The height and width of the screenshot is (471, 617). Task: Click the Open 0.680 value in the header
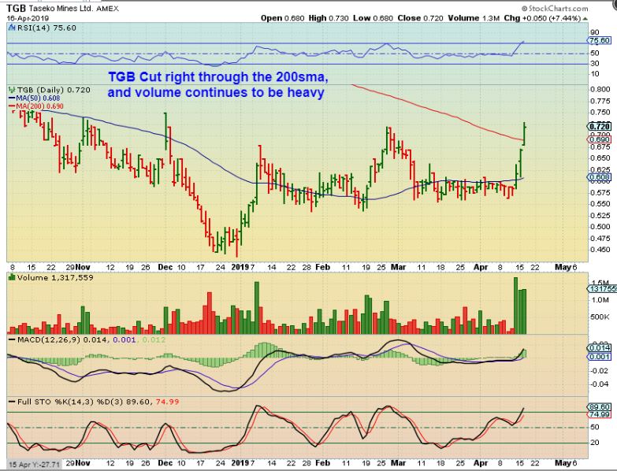pos(282,18)
